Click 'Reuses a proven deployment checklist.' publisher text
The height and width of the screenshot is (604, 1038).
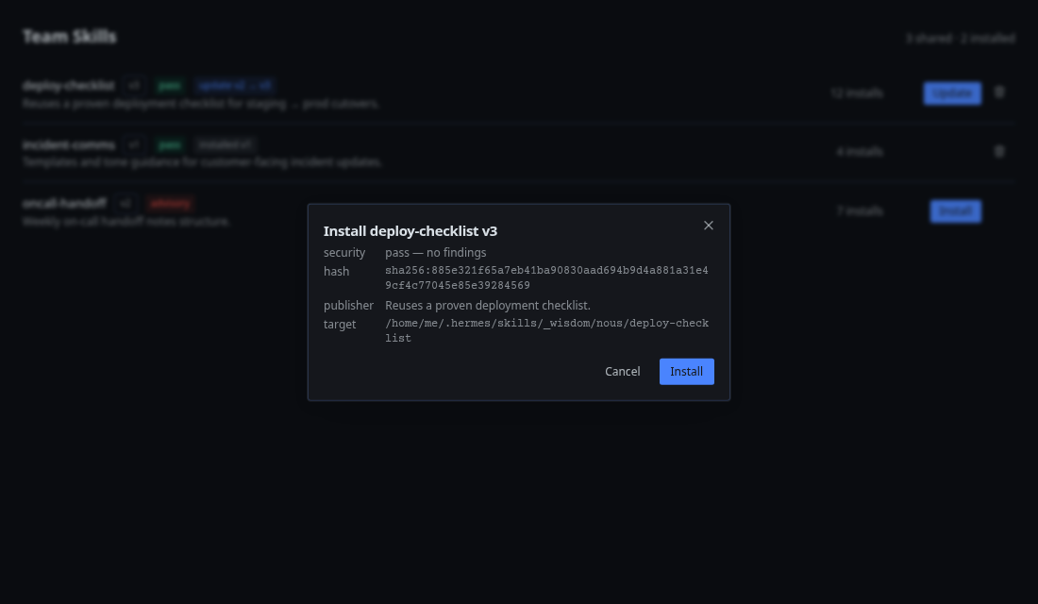(488, 306)
